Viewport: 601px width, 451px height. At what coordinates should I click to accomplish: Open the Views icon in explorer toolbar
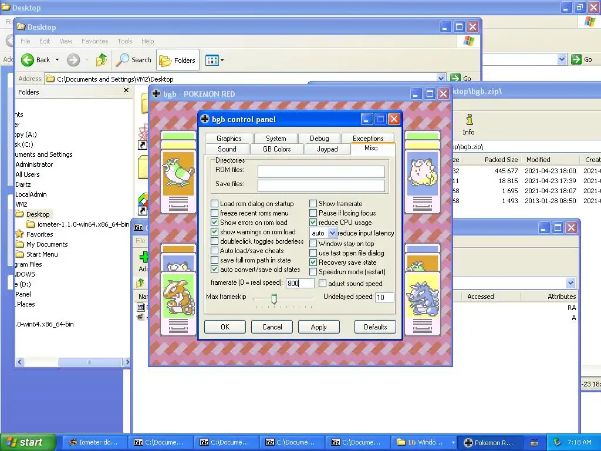tap(211, 60)
